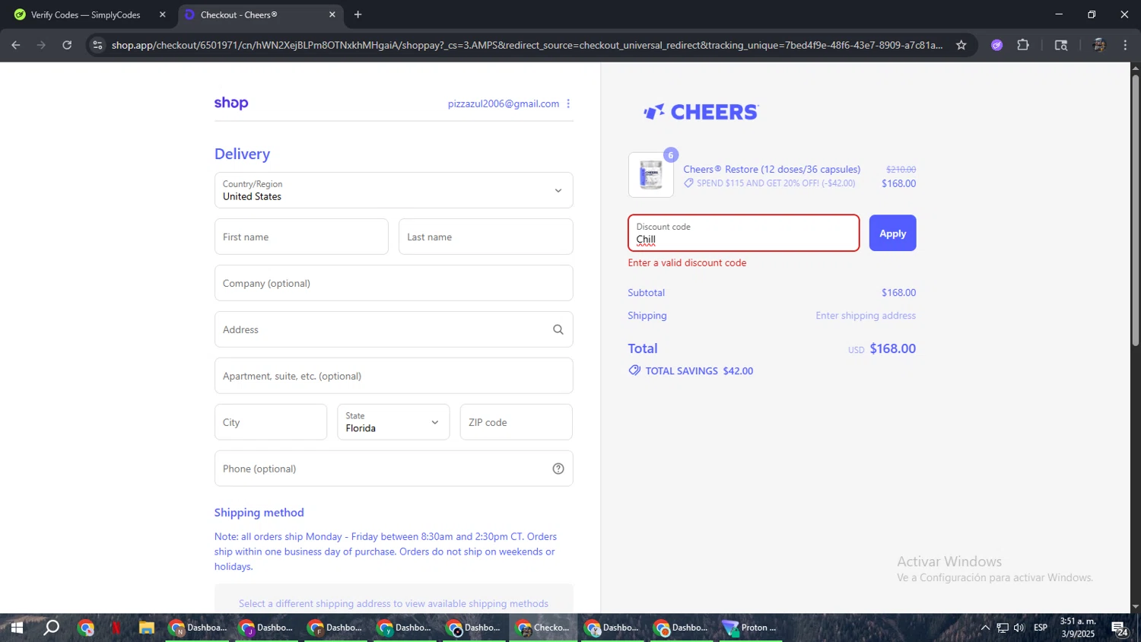Click the browser URL address bar
Image resolution: width=1141 pixels, height=642 pixels.
pyautogui.click(x=526, y=45)
